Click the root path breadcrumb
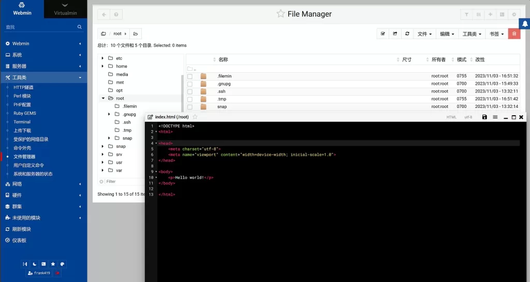The height and width of the screenshot is (282, 530). tap(117, 34)
